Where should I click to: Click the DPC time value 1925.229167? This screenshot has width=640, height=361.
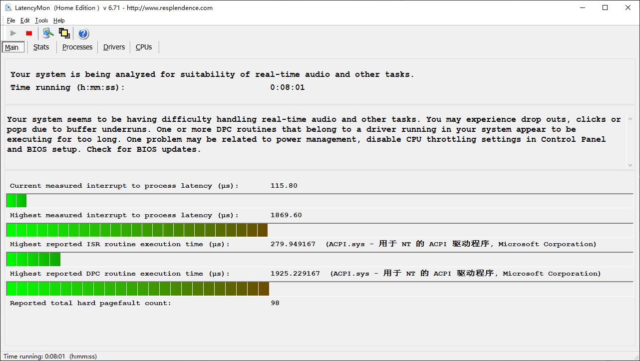click(295, 274)
